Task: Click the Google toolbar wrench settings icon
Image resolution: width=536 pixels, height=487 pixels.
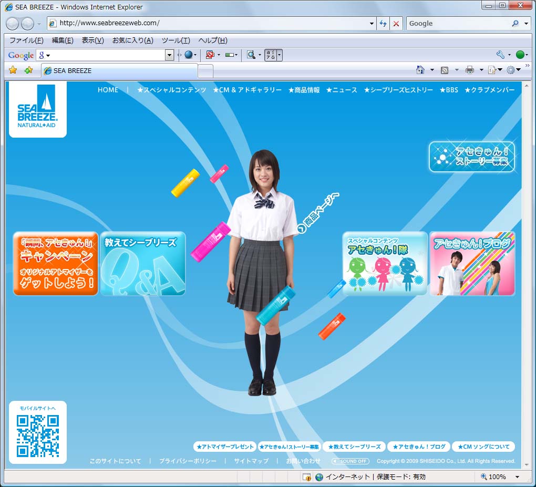Action: click(x=500, y=55)
